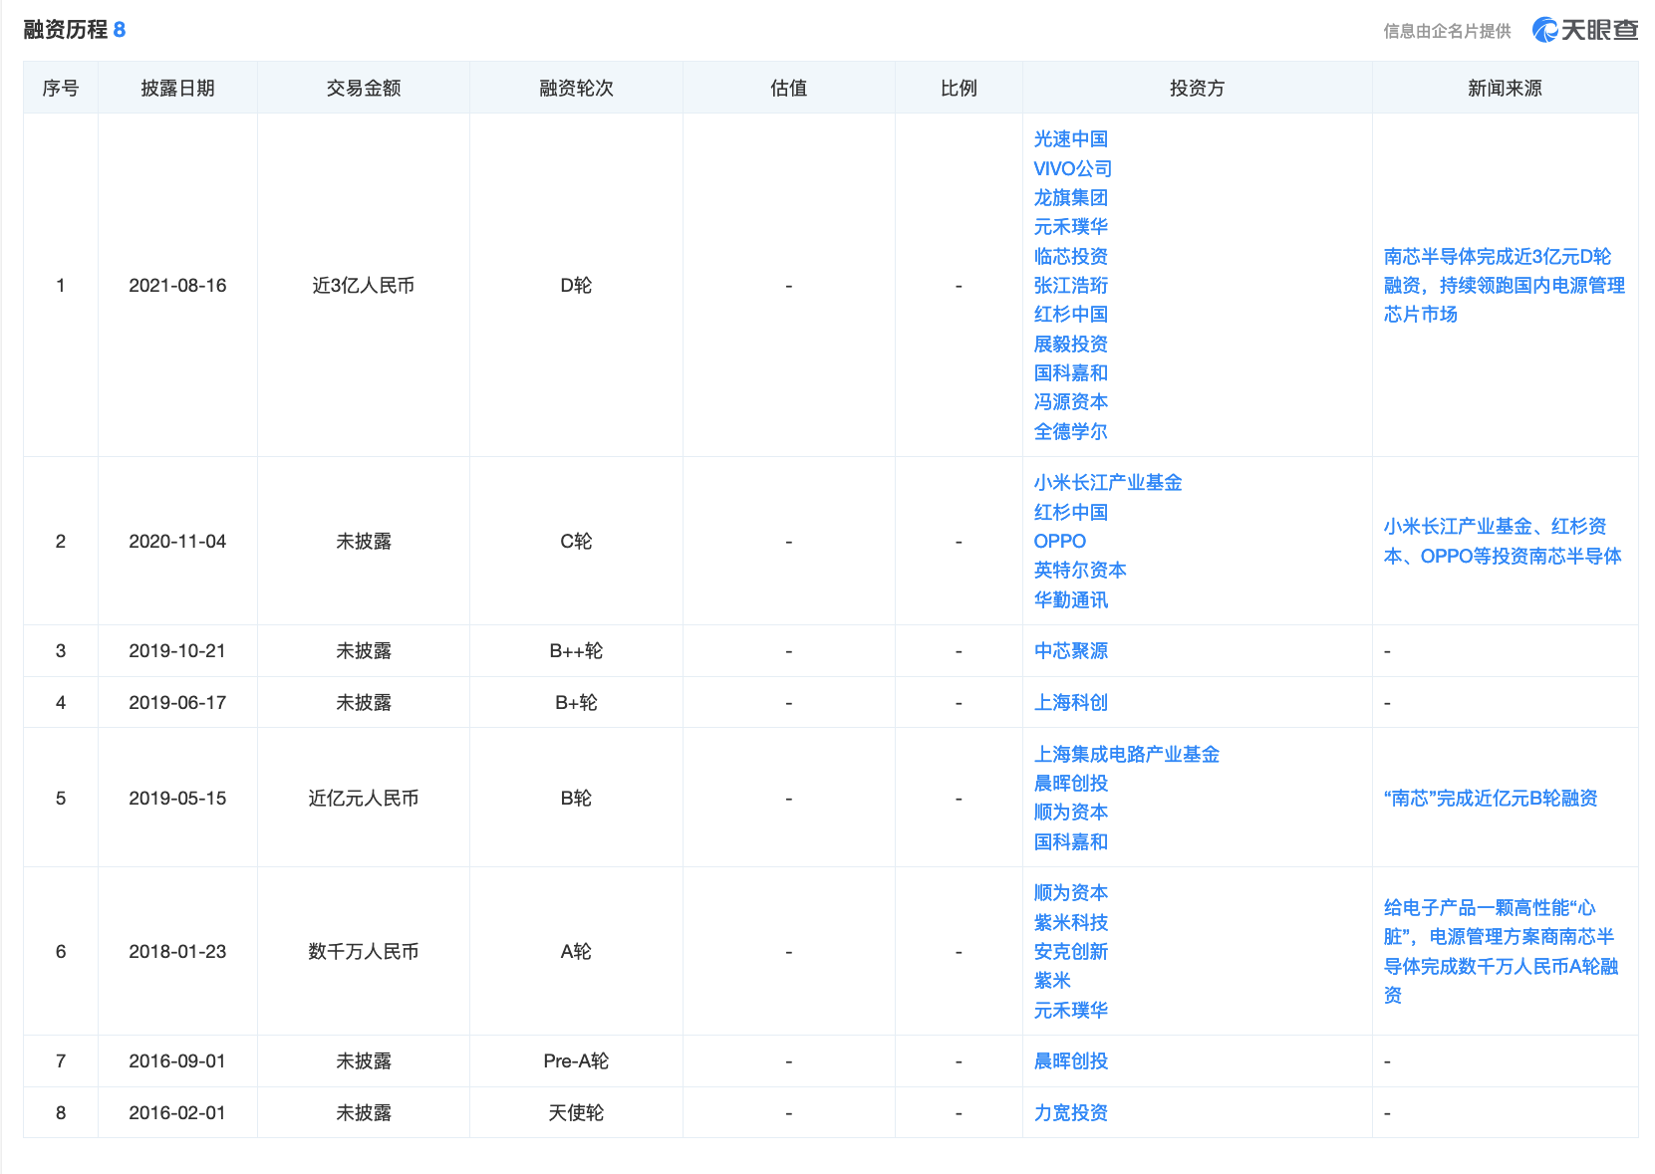The height and width of the screenshot is (1174, 1655).
Task: Click the 天眼查 logo icon
Action: click(x=1545, y=30)
